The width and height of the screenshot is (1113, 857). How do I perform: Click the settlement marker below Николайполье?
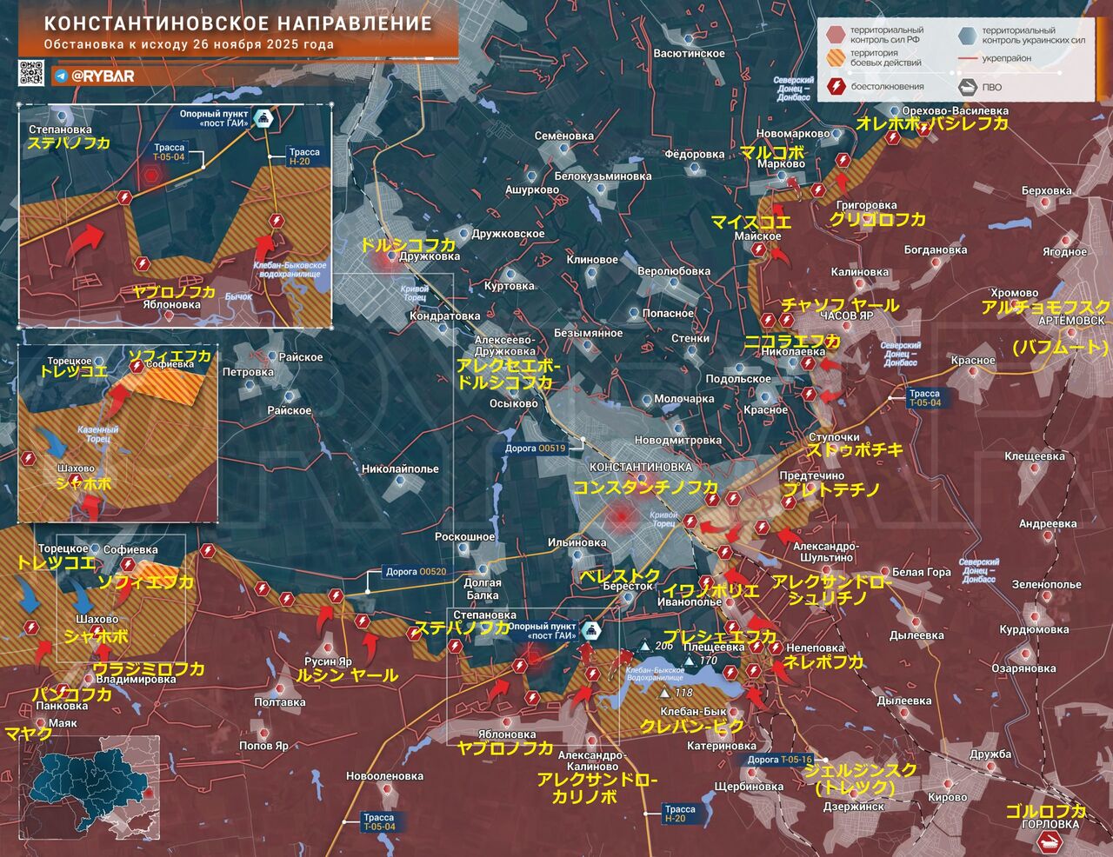tap(399, 482)
